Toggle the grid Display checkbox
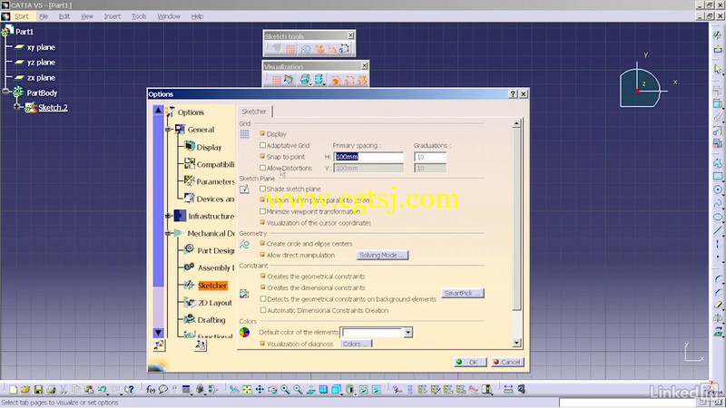The image size is (726, 408). point(262,133)
